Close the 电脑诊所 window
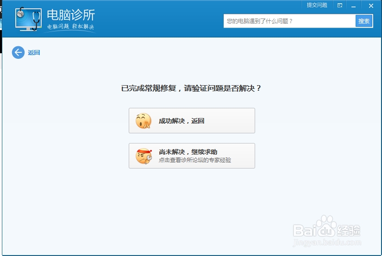382x256 pixels. click(x=371, y=6)
